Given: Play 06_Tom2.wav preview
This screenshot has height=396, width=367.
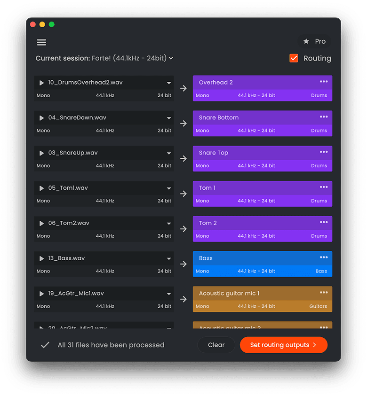Looking at the screenshot, I should [x=41, y=223].
